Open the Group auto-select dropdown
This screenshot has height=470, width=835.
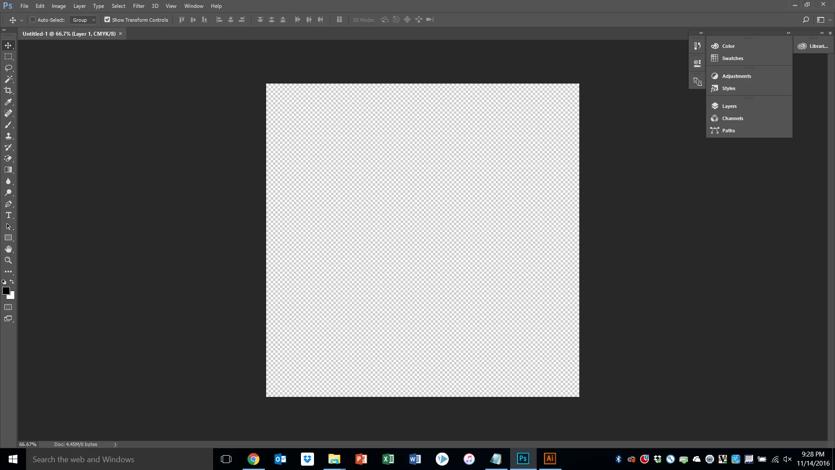pyautogui.click(x=83, y=20)
